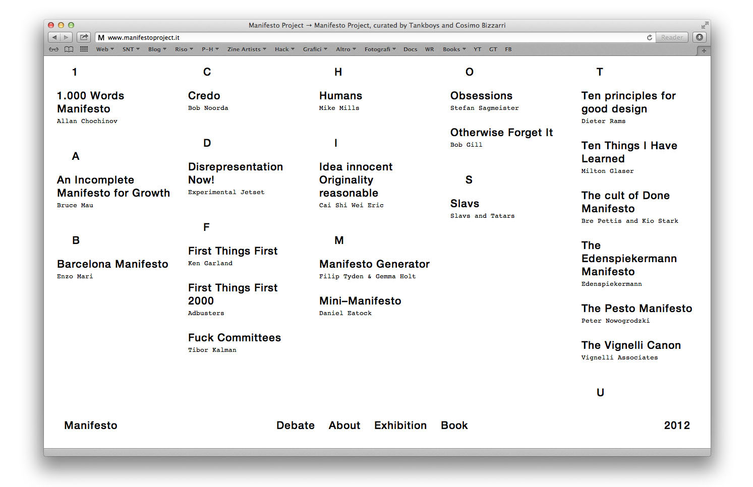Open Ten Things I Have Learned
Image resolution: width=753 pixels, height=487 pixels.
[x=629, y=152]
